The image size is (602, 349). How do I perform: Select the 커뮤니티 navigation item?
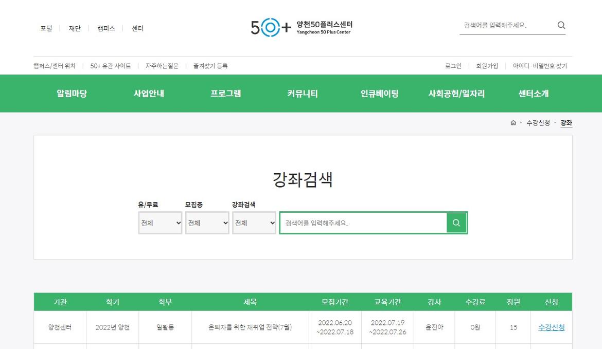pos(303,93)
